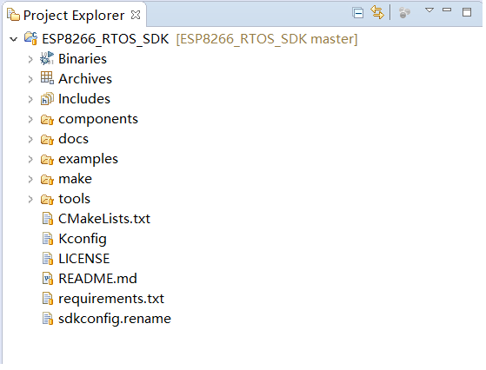The height and width of the screenshot is (370, 486).
Task: Click the Archives grid icon
Action: pyautogui.click(x=47, y=78)
